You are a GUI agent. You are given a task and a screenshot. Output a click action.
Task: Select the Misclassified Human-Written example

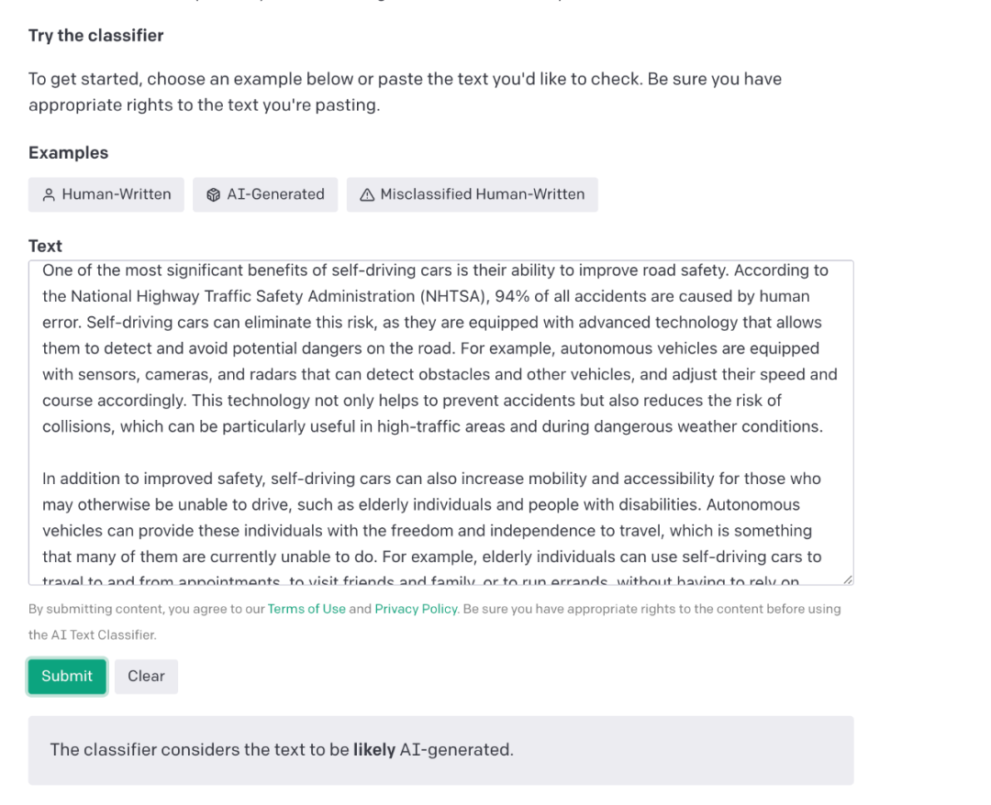(473, 194)
